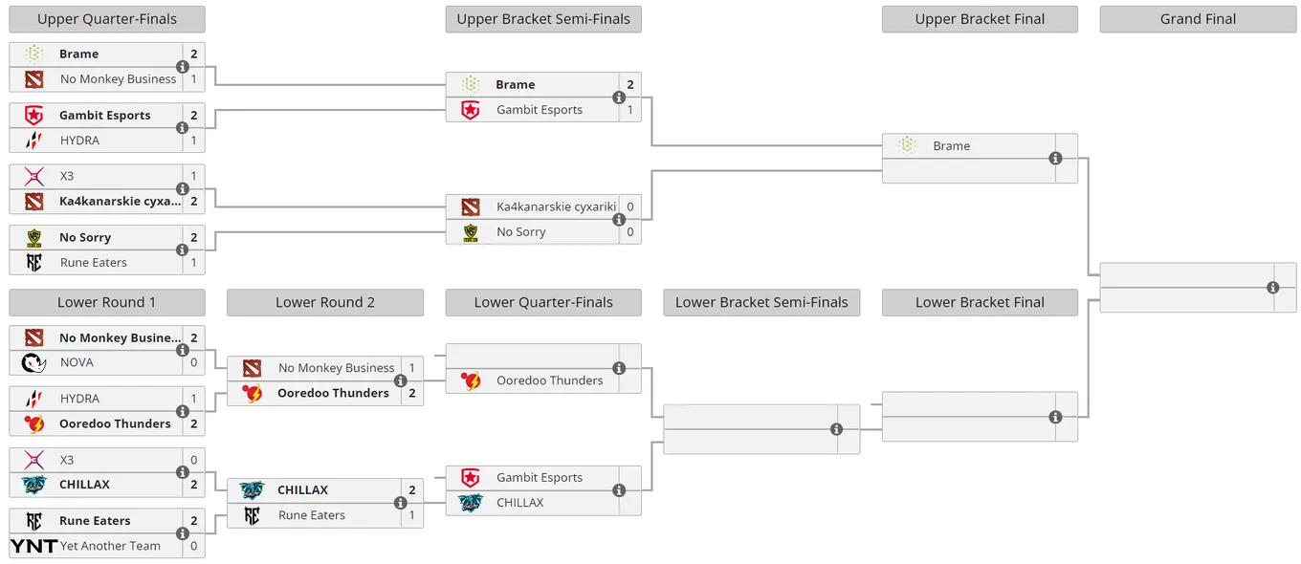Show info for Lower Bracket Final match
Screen dimensions: 1301x564
coord(1055,417)
